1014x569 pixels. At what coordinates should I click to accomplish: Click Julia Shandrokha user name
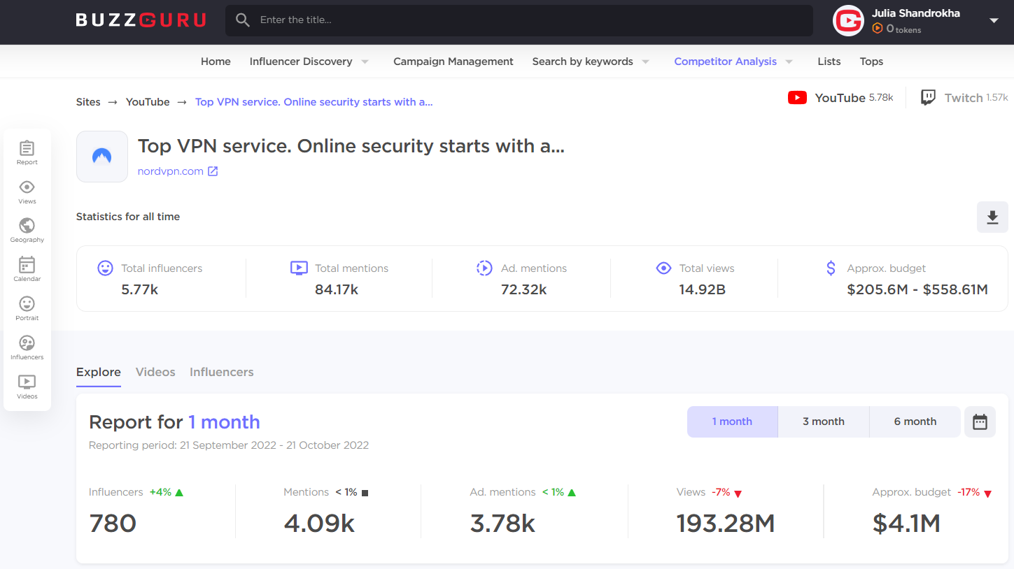tap(916, 13)
